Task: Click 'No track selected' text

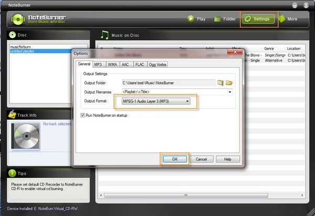Action: (57, 124)
